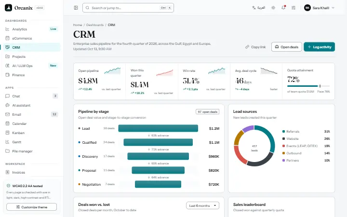The image size is (347, 217).
Task: Click the CRM sidebar icon
Action: [x=7, y=47]
